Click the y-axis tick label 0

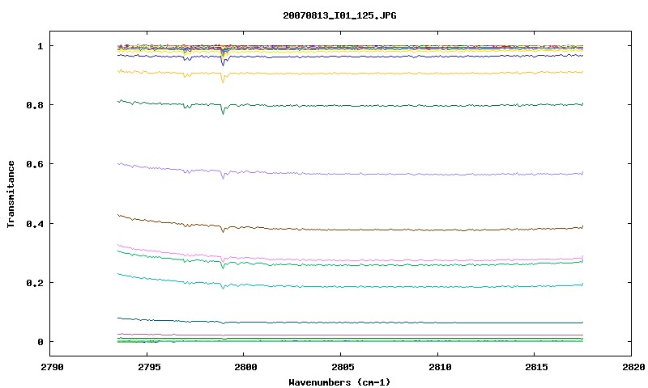tap(40, 342)
